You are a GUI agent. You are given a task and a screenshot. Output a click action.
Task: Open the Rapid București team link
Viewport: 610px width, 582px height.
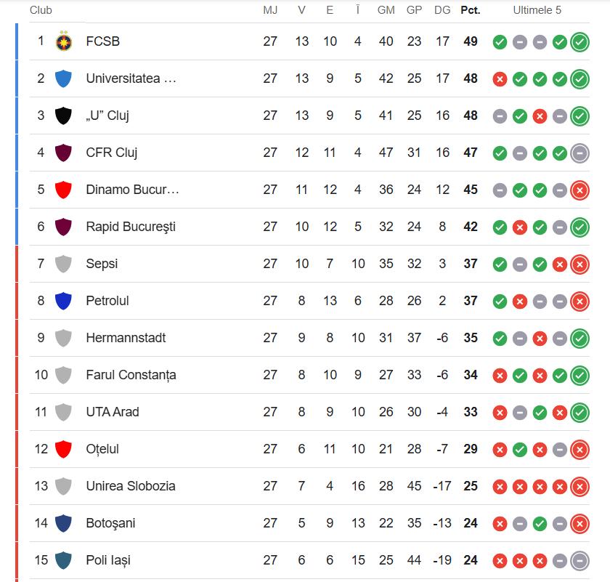point(131,227)
